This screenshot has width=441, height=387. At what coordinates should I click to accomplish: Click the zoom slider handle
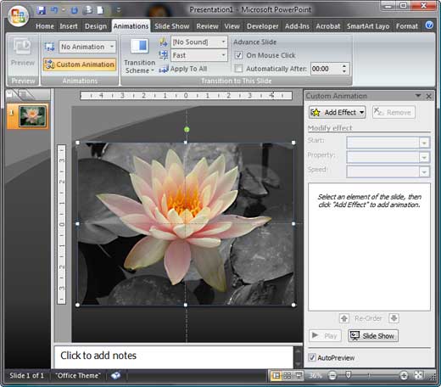point(349,375)
